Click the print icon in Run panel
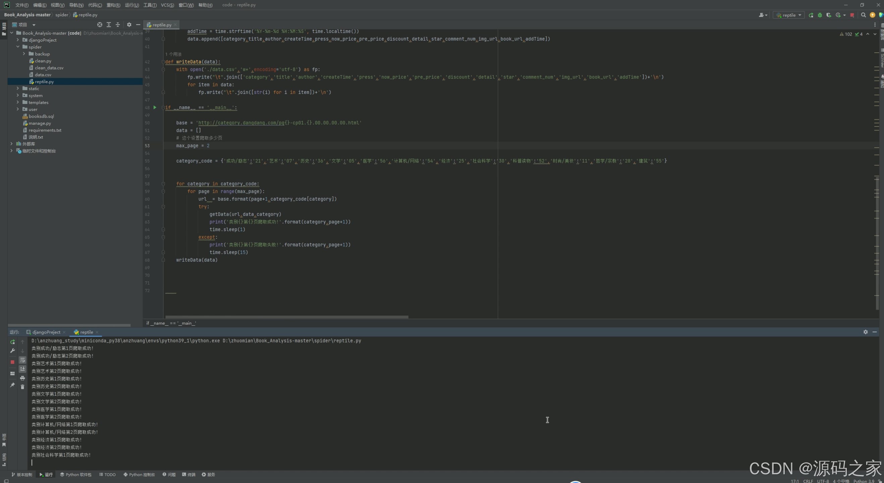 23,378
